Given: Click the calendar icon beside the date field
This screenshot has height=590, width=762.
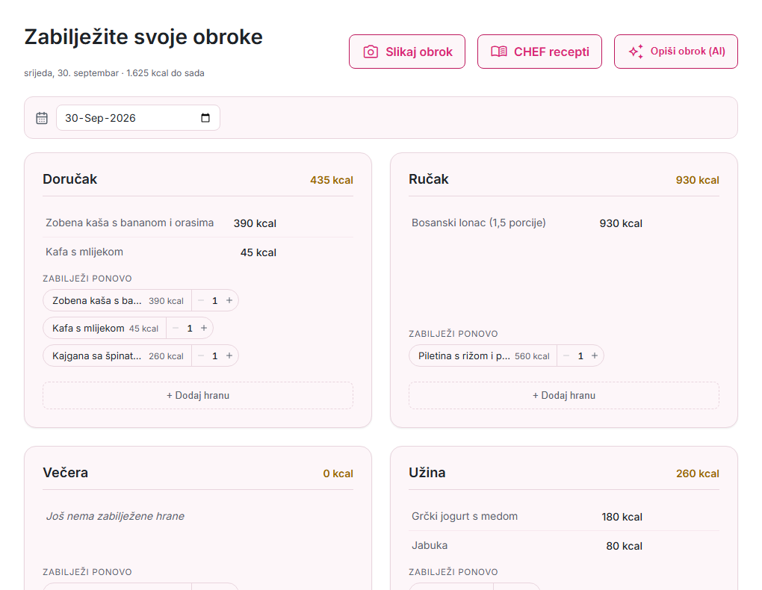Looking at the screenshot, I should click(x=42, y=118).
